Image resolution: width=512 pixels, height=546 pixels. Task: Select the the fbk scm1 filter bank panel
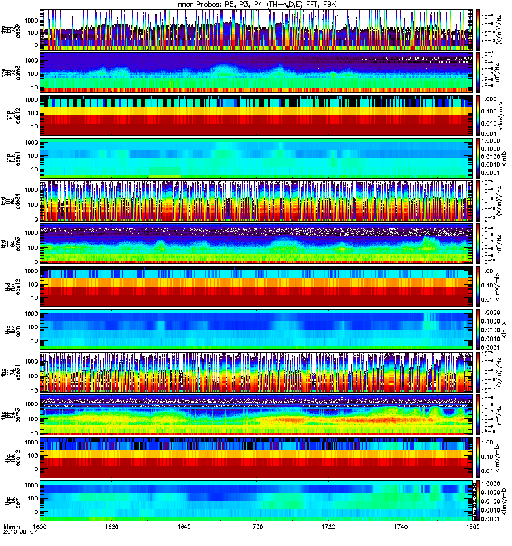[x=257, y=501]
